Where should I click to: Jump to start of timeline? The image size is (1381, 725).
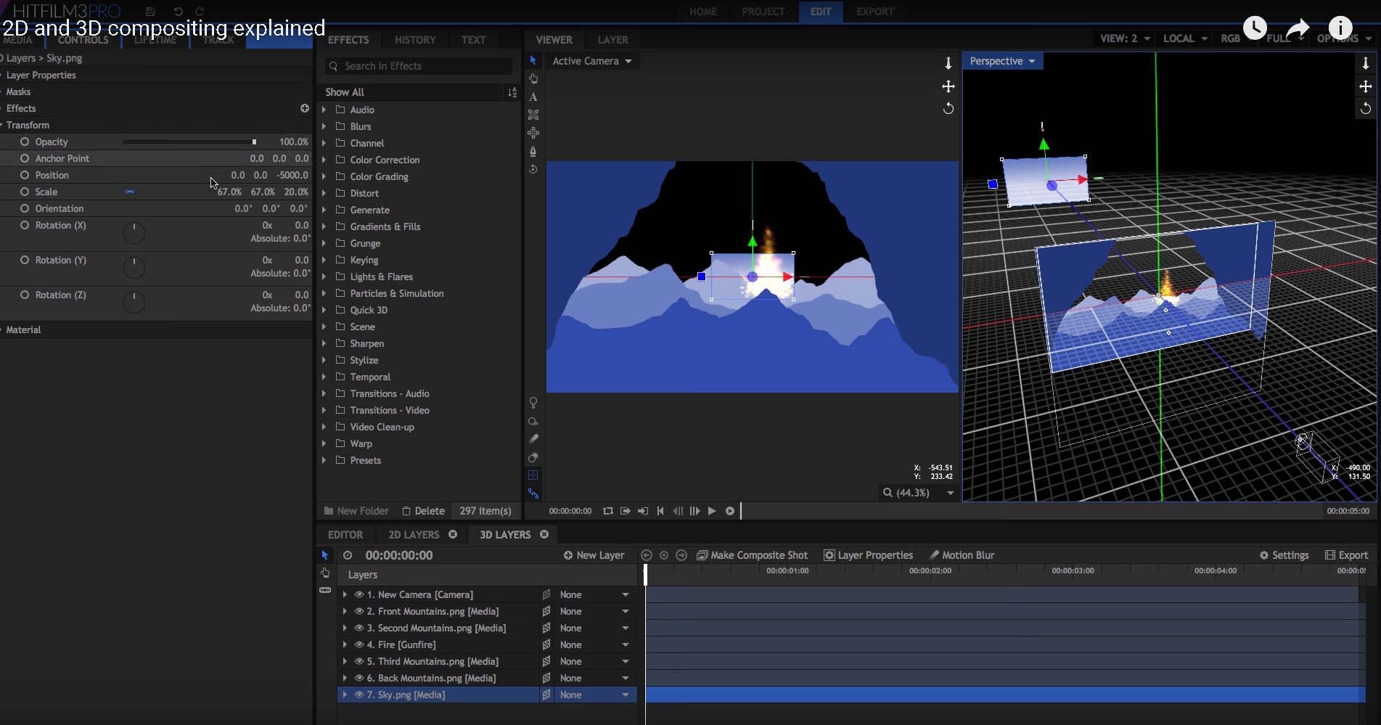660,511
